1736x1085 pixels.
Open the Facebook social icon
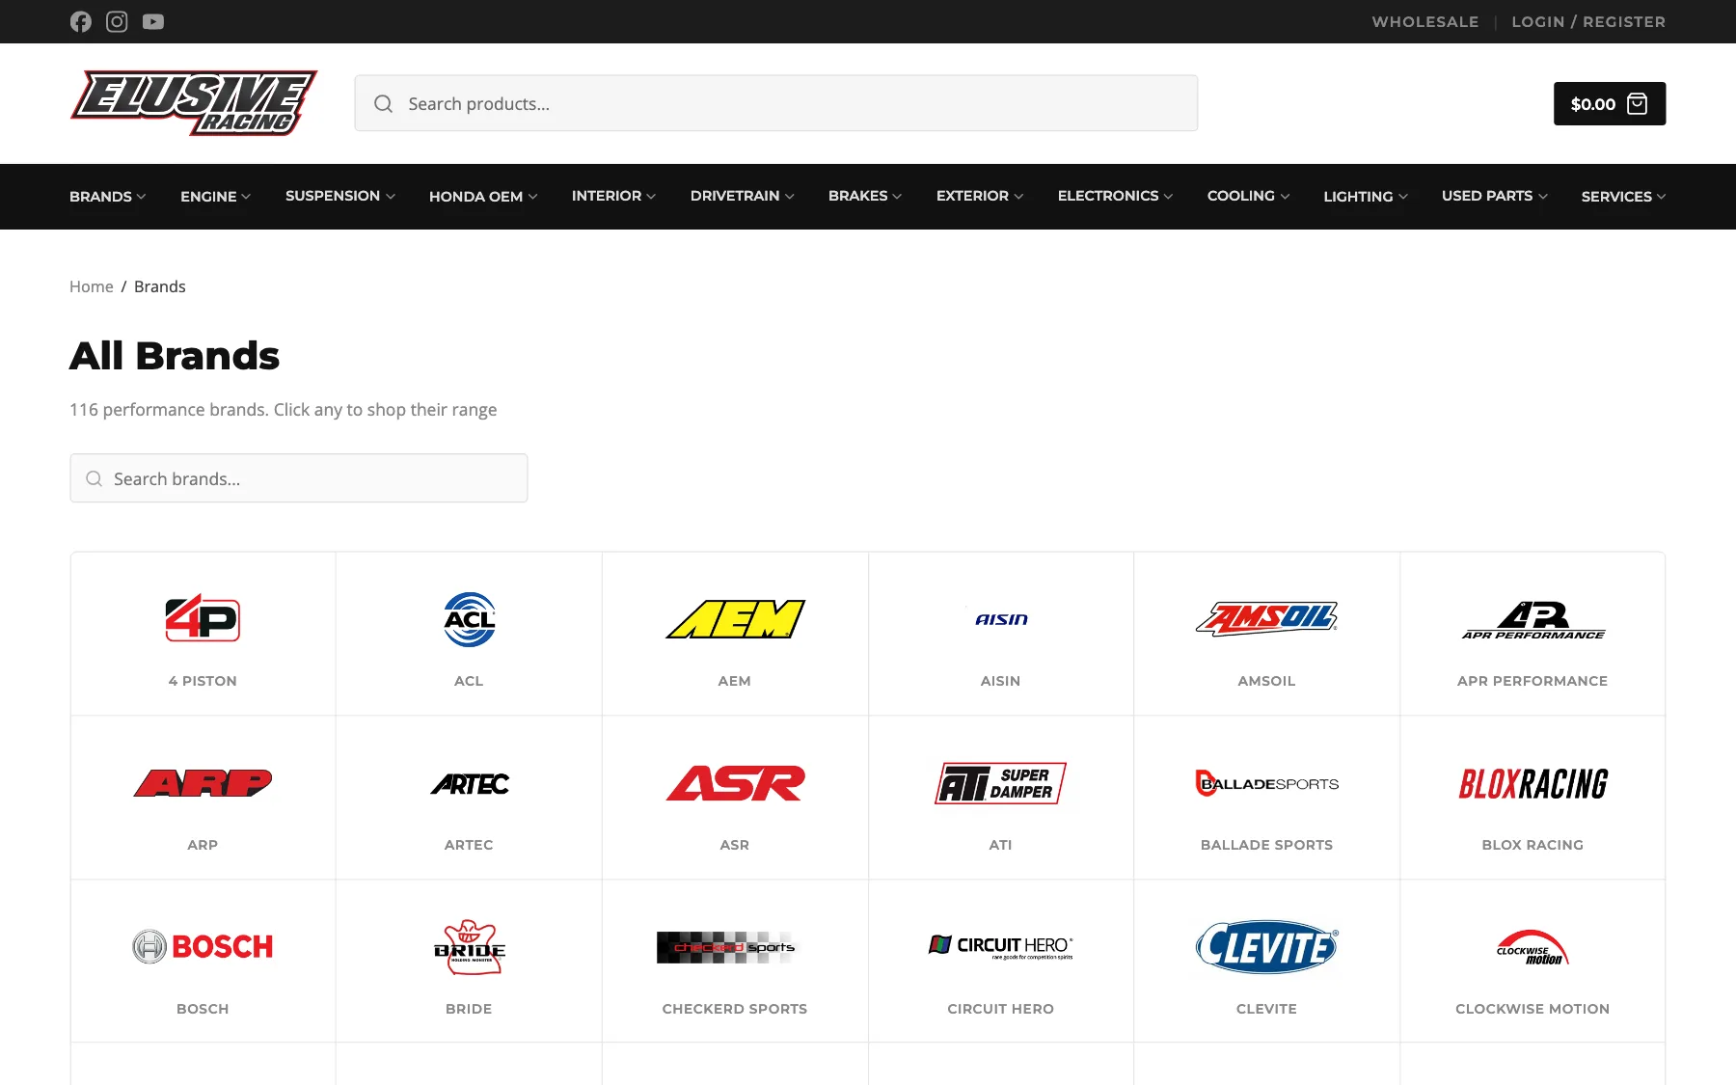coord(81,21)
